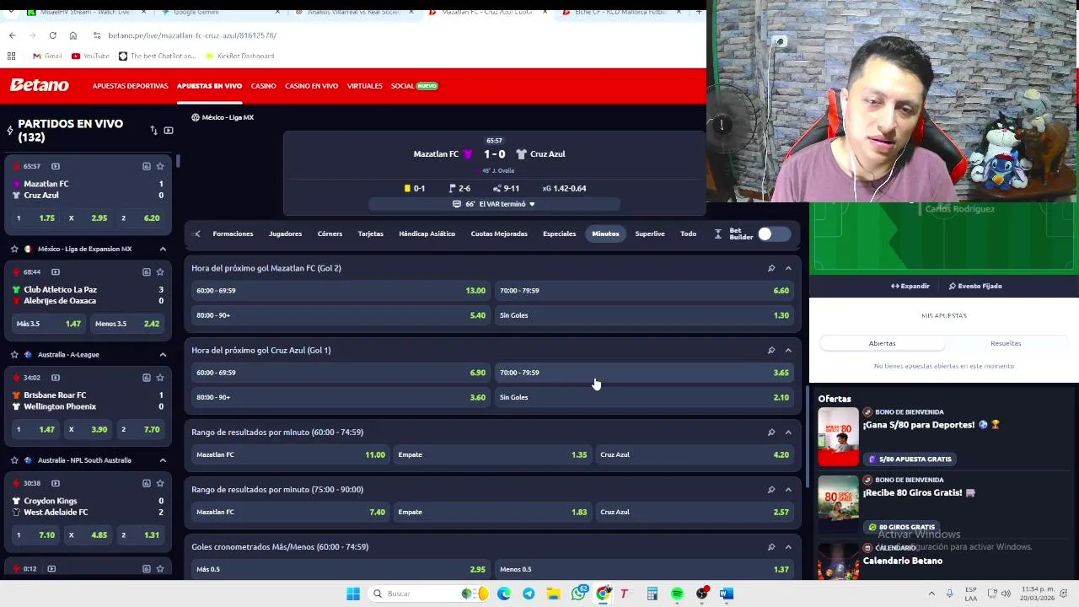Open Spotify from the taskbar
Image resolution: width=1079 pixels, height=607 pixels.
677,594
